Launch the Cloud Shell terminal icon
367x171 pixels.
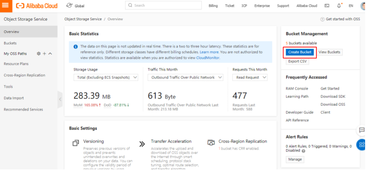[x=327, y=6]
